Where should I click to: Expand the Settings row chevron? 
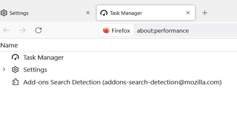pos(4,69)
